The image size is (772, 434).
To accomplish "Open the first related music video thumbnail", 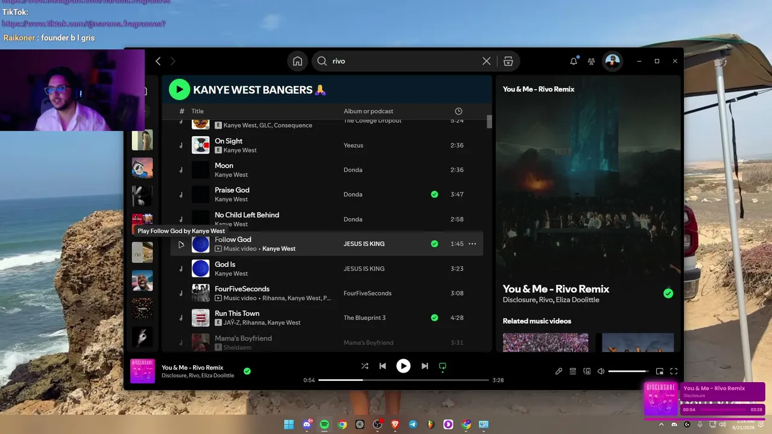I will [x=545, y=342].
